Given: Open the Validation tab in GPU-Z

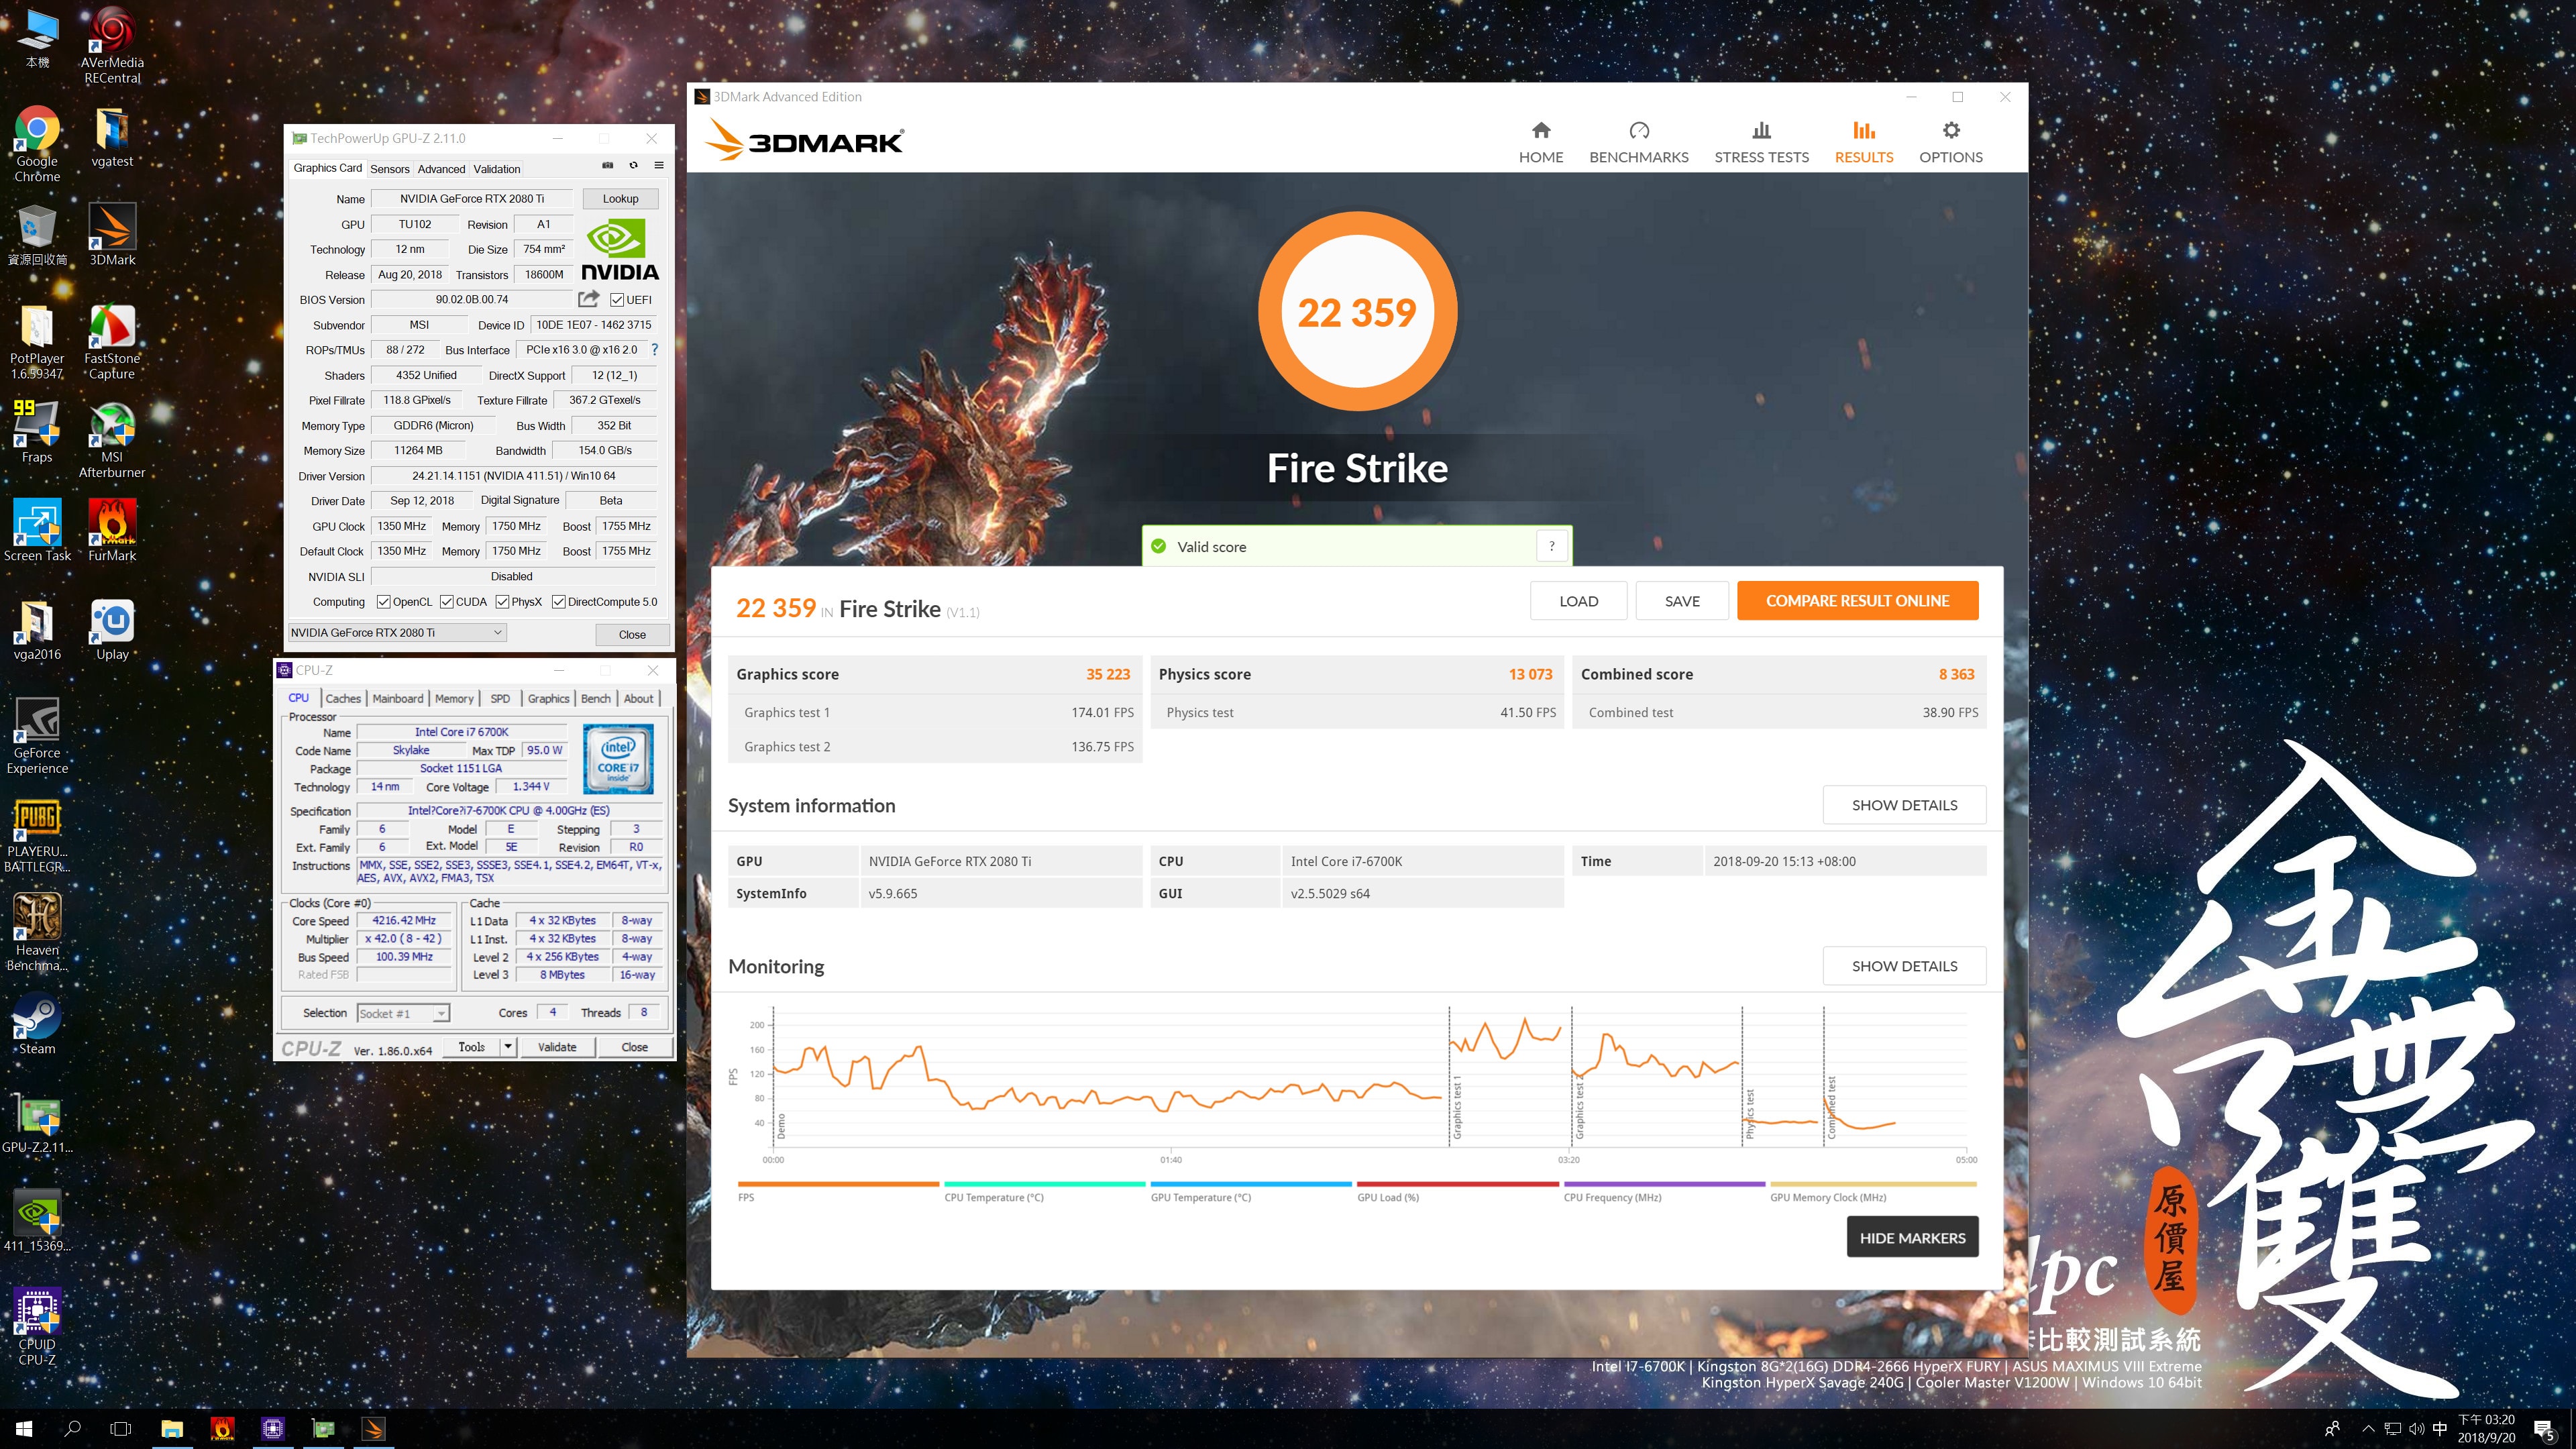Looking at the screenshot, I should click(496, 169).
